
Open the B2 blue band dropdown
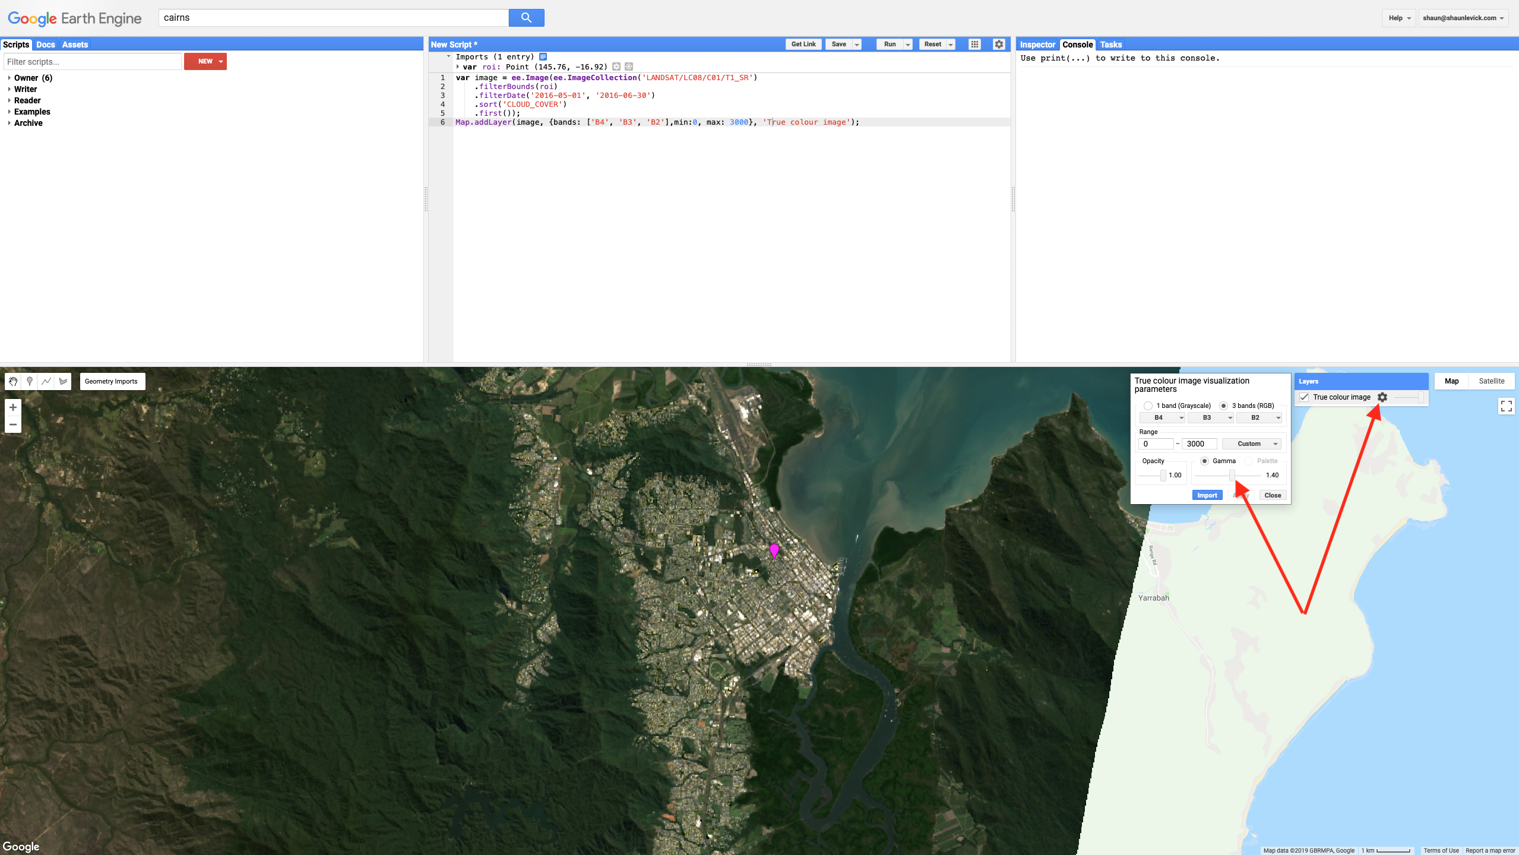(1259, 418)
